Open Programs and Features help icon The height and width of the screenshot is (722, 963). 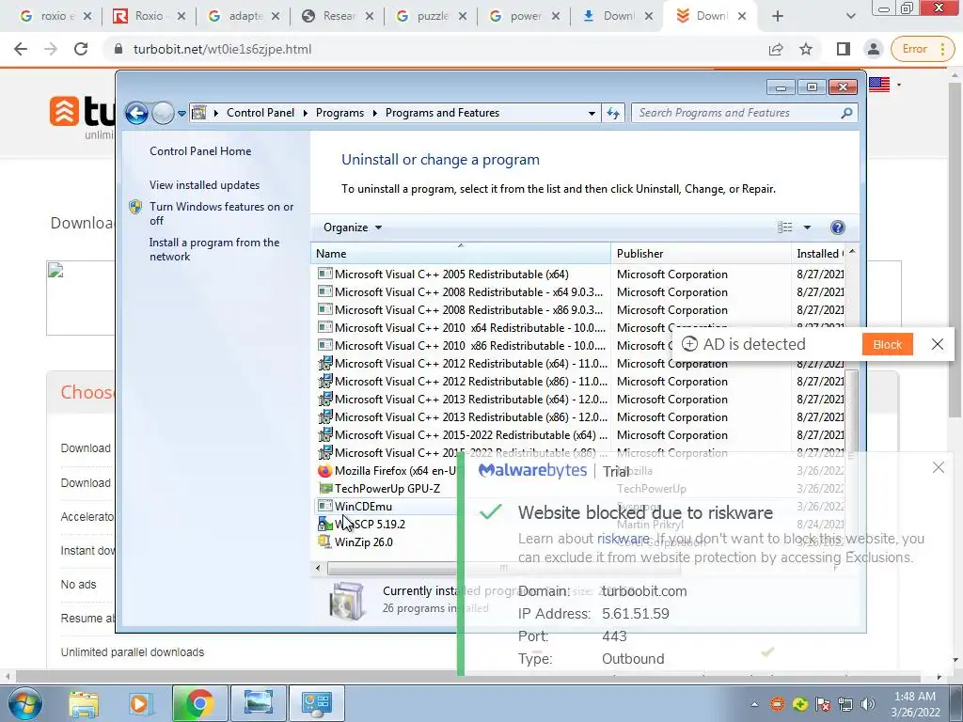(x=837, y=228)
